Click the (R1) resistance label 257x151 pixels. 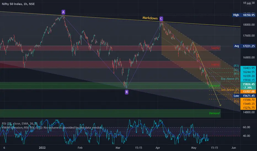[x=236, y=74]
